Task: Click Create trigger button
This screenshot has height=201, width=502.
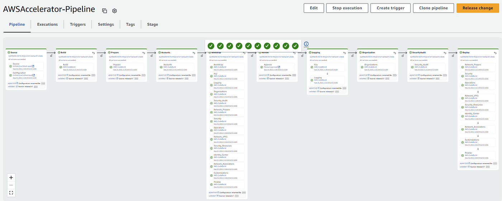Action: pyautogui.click(x=390, y=8)
